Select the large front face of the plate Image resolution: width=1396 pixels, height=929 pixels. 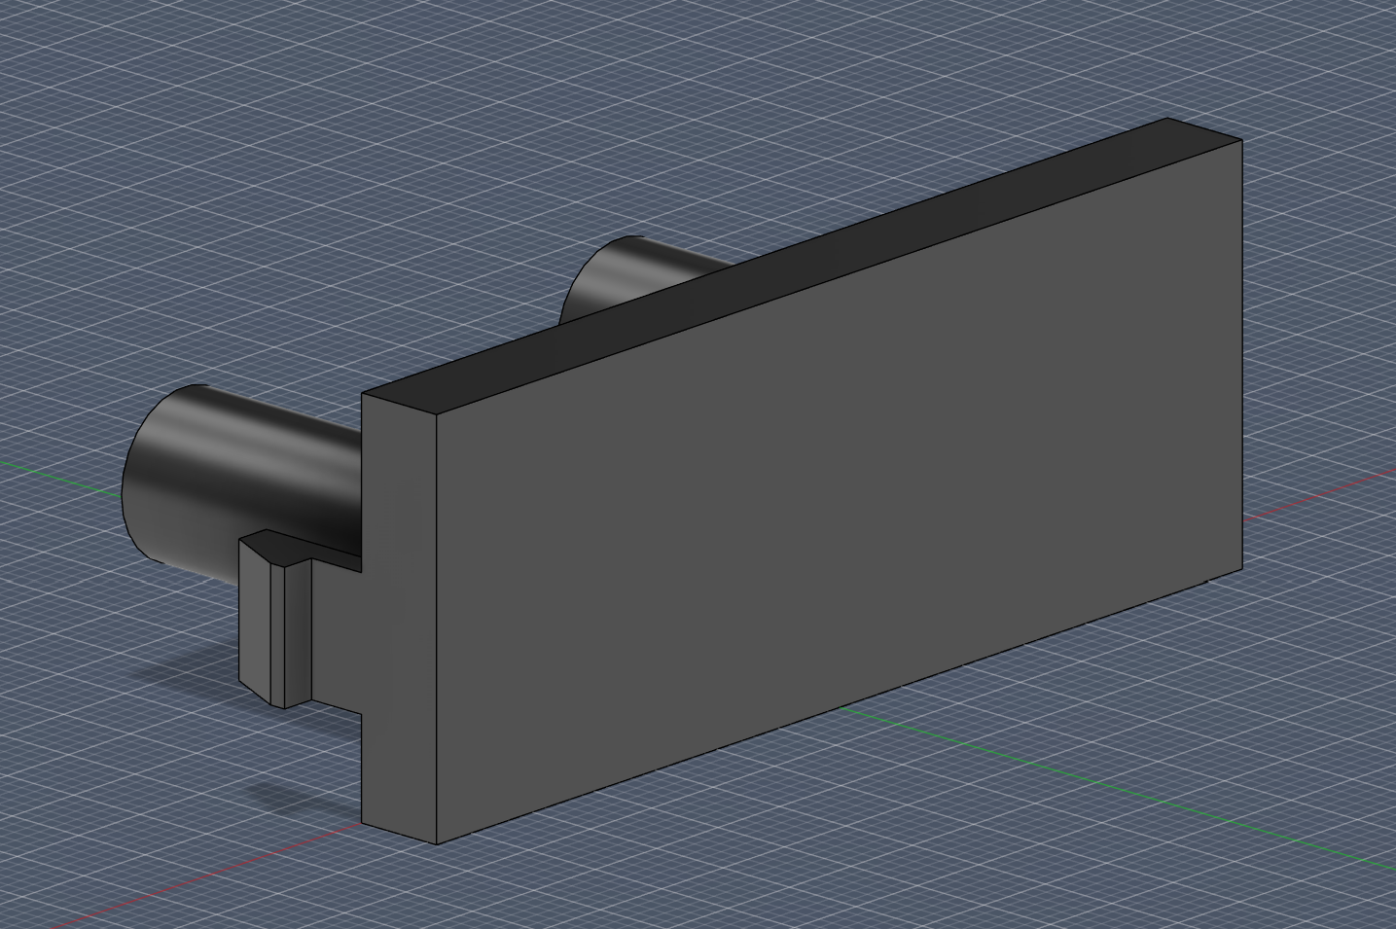tap(839, 491)
